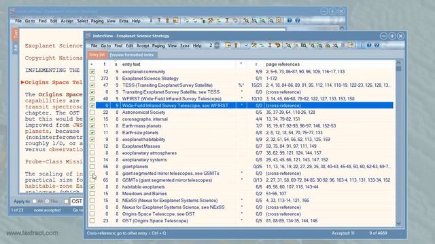This screenshot has height=244, width=435.
Task: Select the OST (Origins Space Telescope) entry
Action: pos(155,221)
